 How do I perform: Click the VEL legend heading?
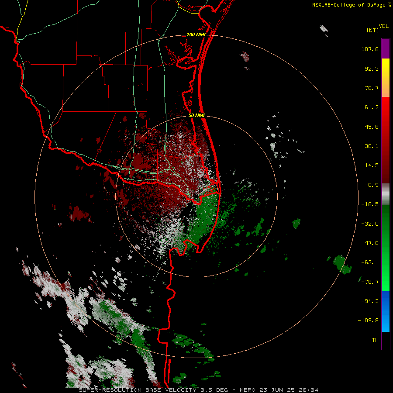pos(383,26)
